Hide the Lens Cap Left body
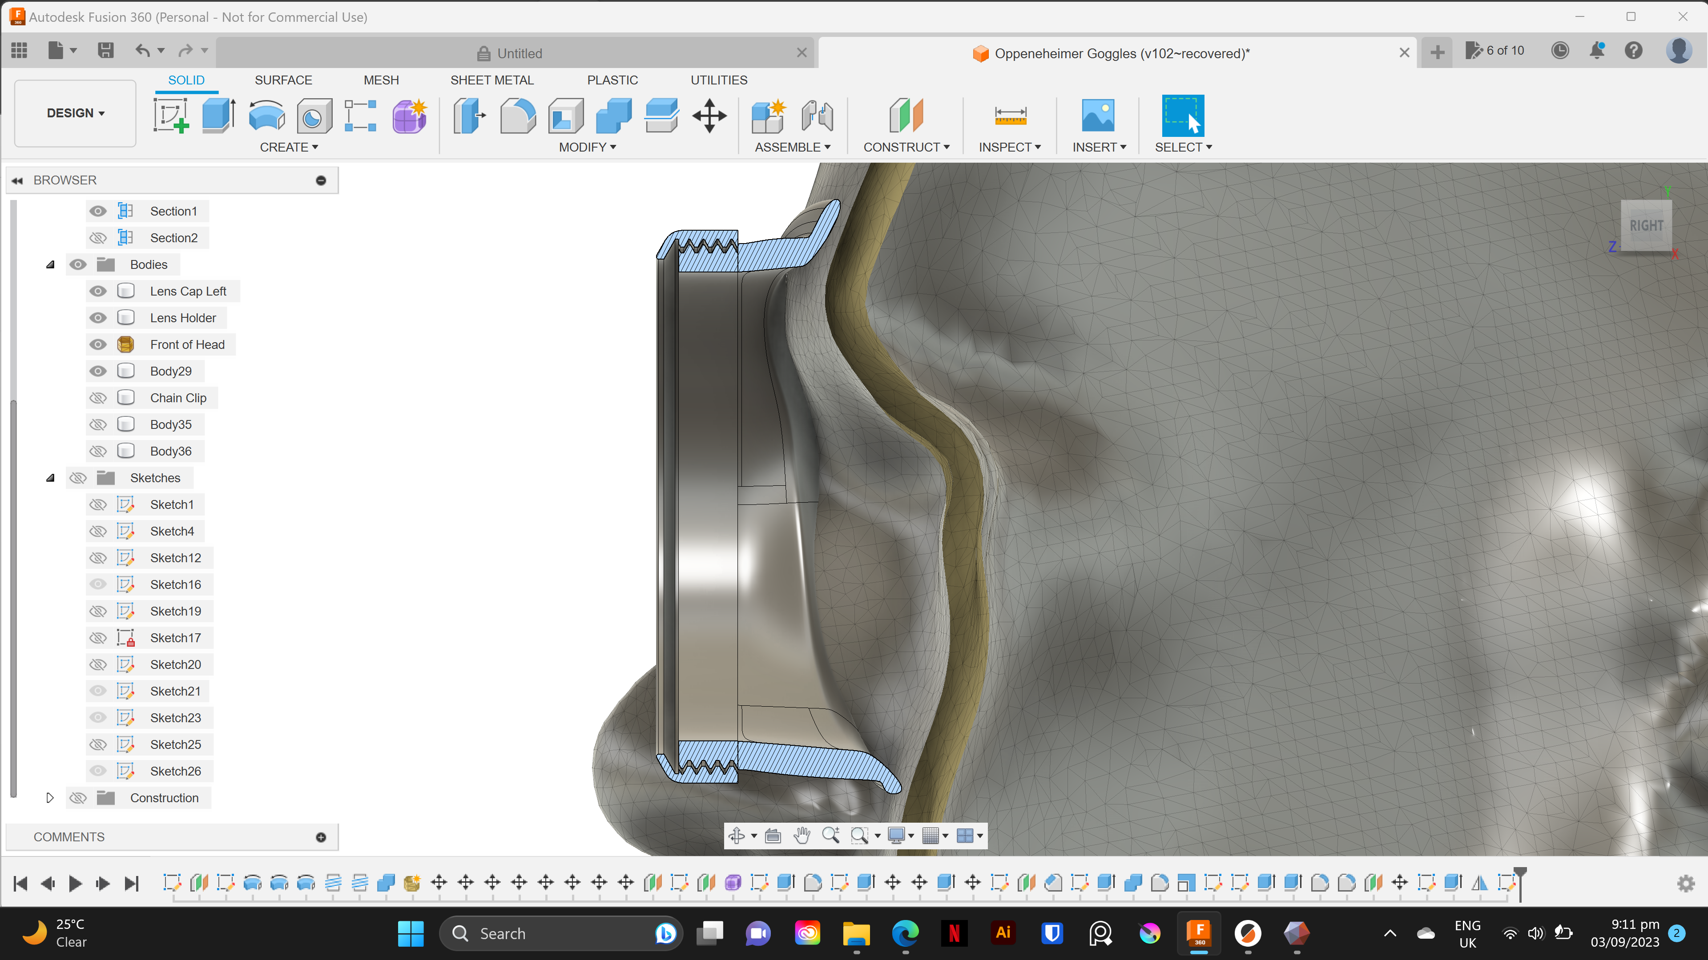1708x960 pixels. coord(97,291)
